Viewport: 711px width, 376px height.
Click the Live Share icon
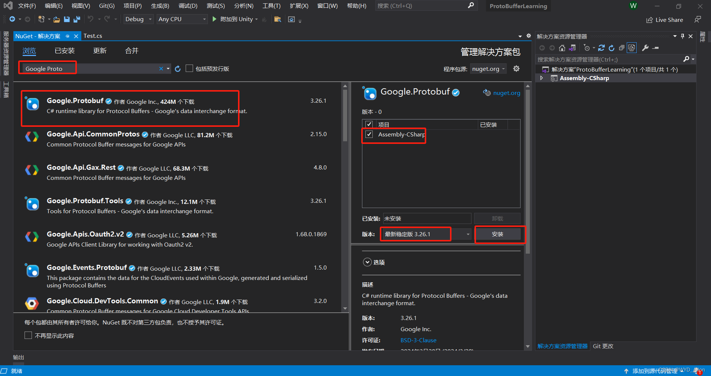click(649, 20)
